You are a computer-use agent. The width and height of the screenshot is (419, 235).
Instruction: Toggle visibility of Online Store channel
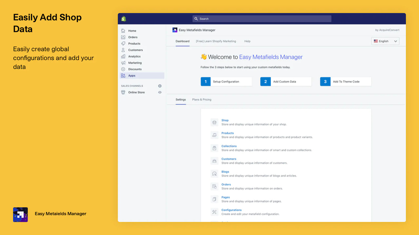[159, 92]
